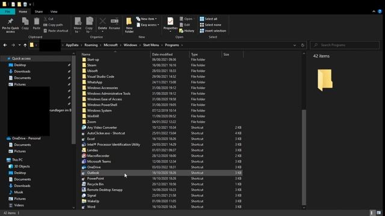Select Quick access in navigation pane
This screenshot has width=385, height=216.
point(22,59)
